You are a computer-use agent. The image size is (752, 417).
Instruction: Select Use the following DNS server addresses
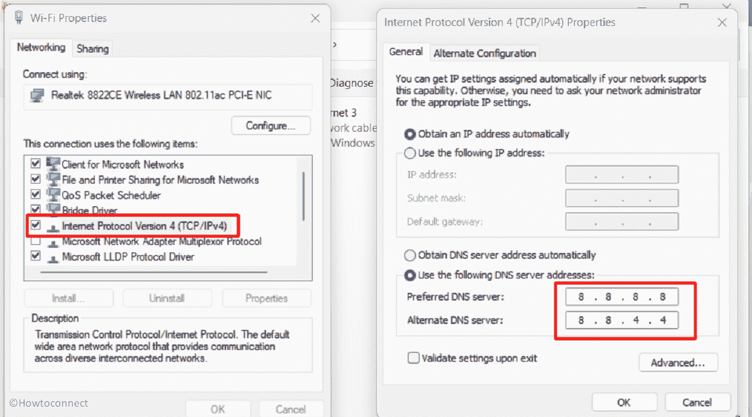pos(410,275)
